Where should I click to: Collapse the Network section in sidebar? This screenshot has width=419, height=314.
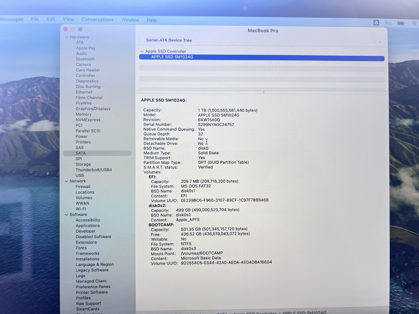66,181
